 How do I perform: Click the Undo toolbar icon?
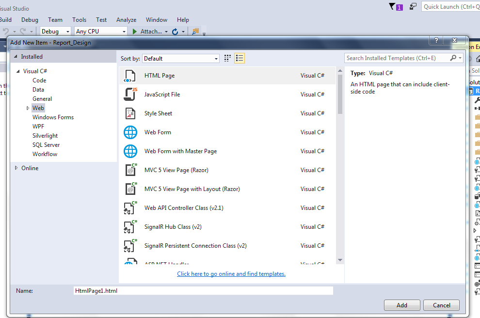[6, 31]
